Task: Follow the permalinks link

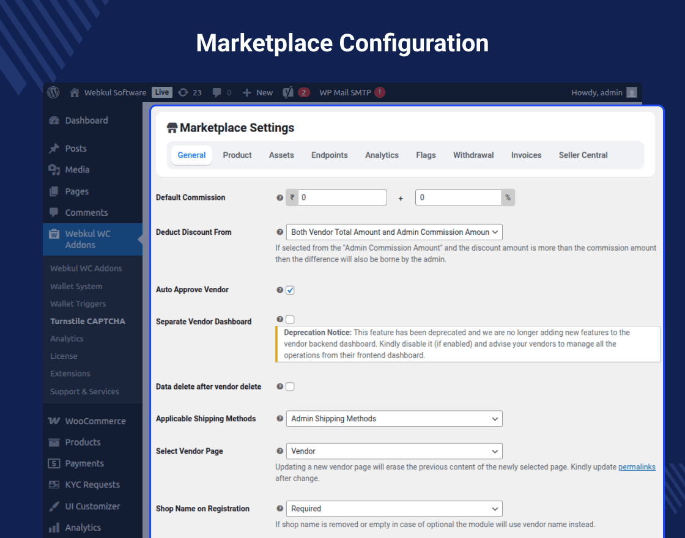Action: [x=637, y=467]
